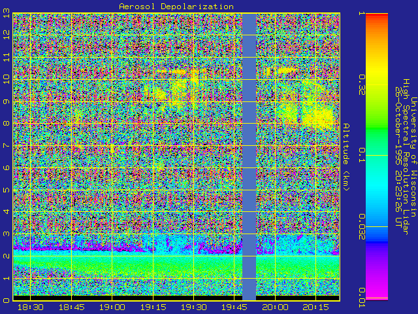Click the 'Altitude (km)' axis title
The image size is (418, 314).
(346, 157)
